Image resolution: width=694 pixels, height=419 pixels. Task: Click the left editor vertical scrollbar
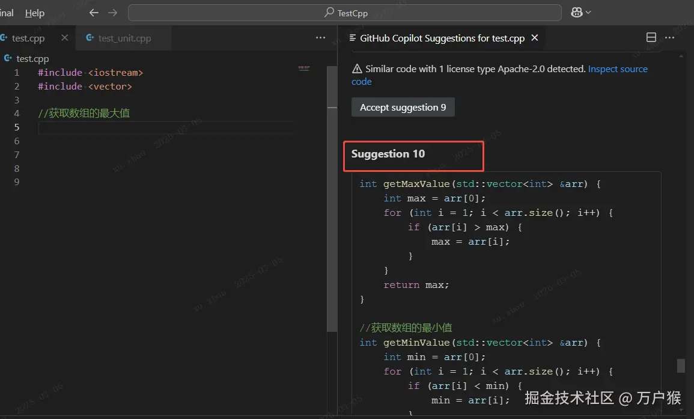(x=332, y=198)
